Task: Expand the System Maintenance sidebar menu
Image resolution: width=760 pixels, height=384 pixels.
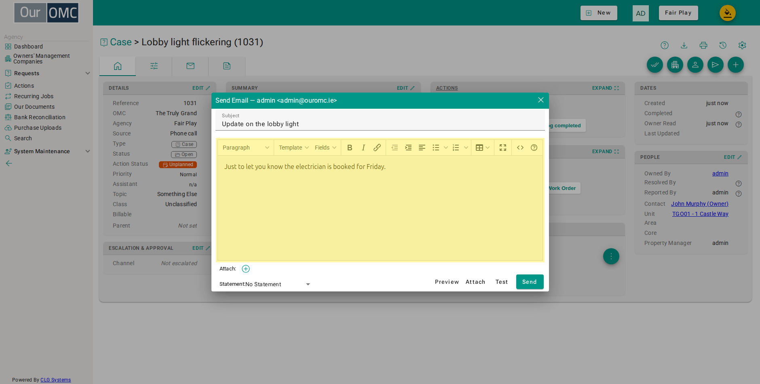Action: coord(47,151)
